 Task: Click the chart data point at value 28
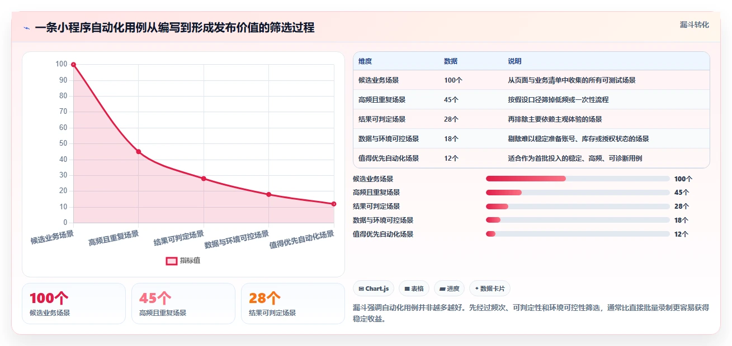pos(204,179)
